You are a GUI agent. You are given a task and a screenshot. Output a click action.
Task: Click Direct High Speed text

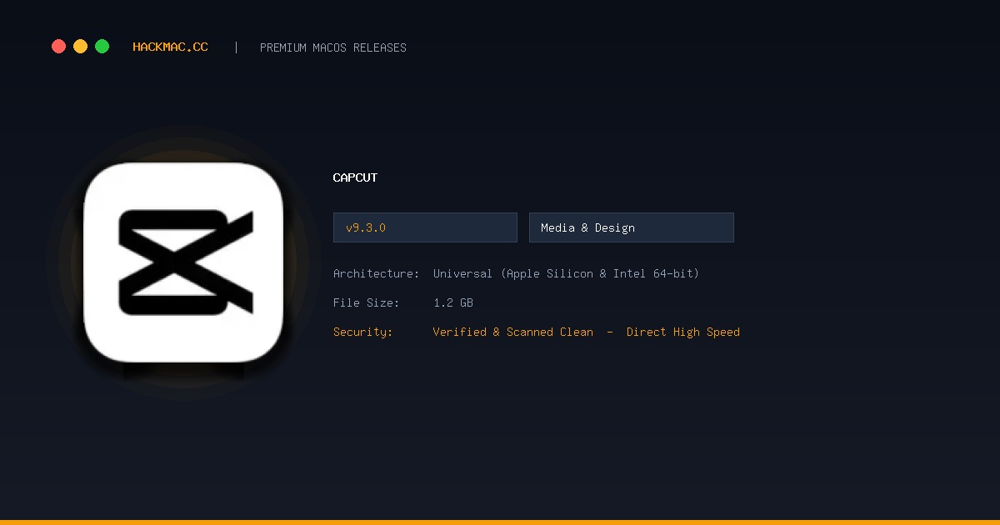tap(683, 332)
